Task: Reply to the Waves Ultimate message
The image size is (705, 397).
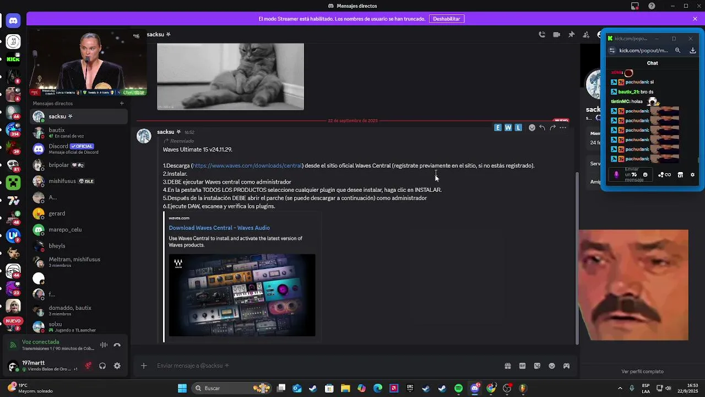Action: tap(542, 127)
